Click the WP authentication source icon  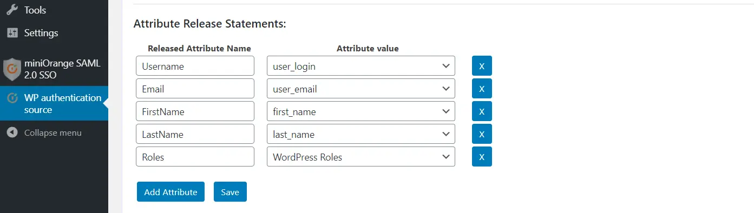point(12,98)
